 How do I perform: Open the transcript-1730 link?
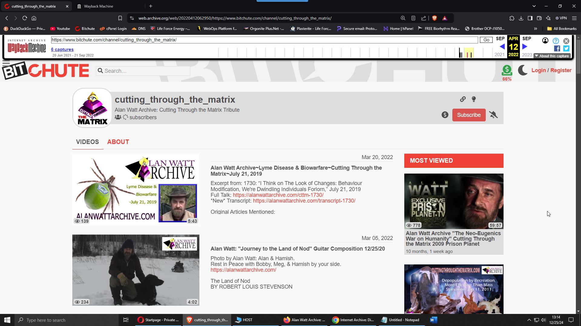pos(304,201)
